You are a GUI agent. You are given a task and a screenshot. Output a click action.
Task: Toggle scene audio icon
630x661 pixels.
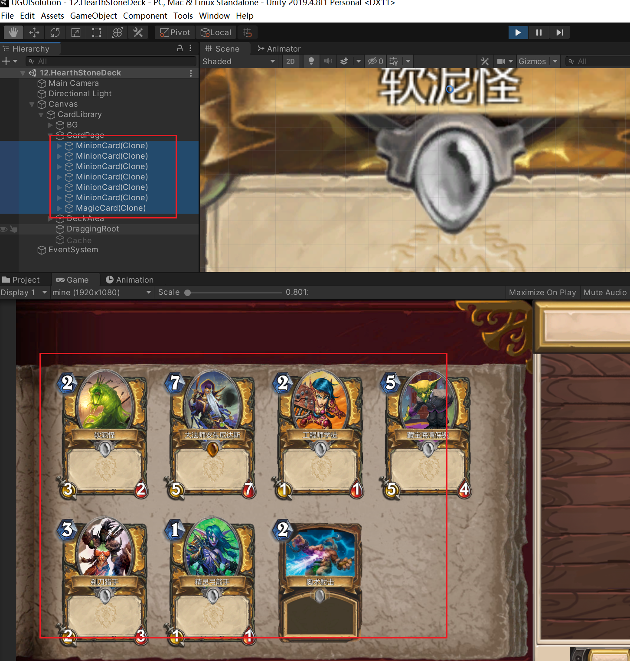(x=328, y=62)
